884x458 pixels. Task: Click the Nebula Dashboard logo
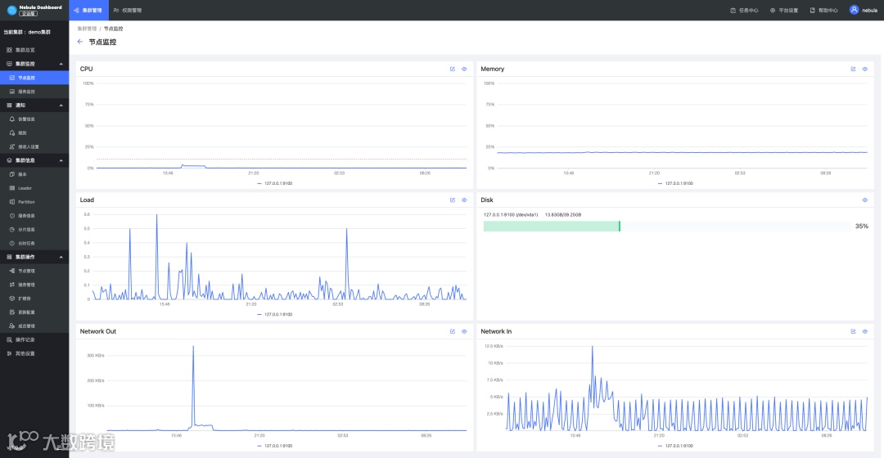[34, 10]
